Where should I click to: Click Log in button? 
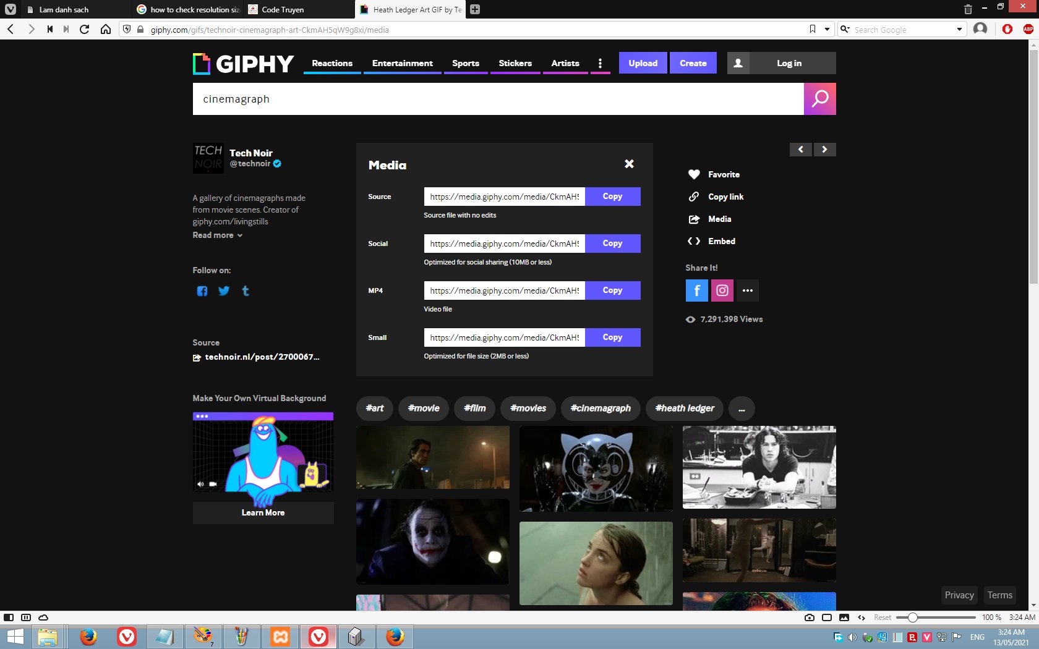click(x=789, y=63)
